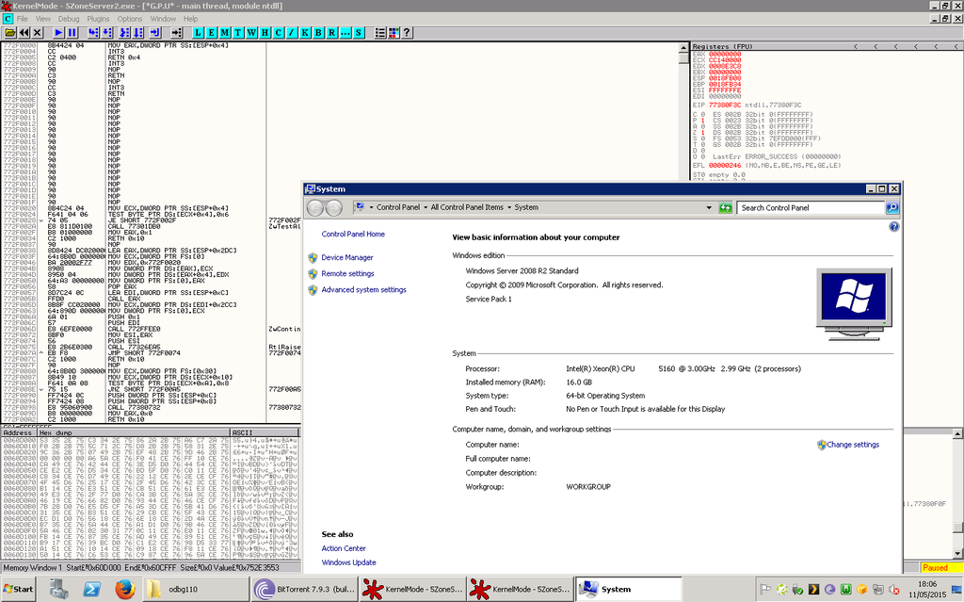Open the Log window with L button
964x602 pixels.
coord(196,32)
